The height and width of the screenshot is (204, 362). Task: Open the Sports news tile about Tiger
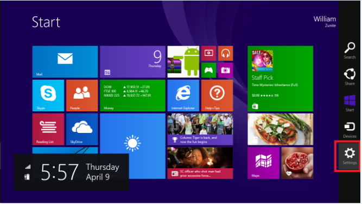200,129
